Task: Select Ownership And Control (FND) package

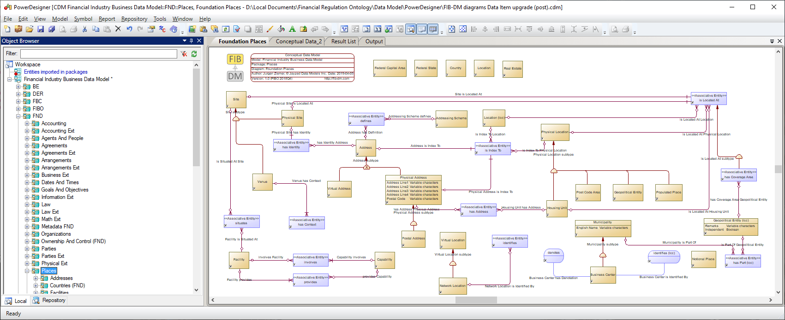Action: [x=73, y=241]
